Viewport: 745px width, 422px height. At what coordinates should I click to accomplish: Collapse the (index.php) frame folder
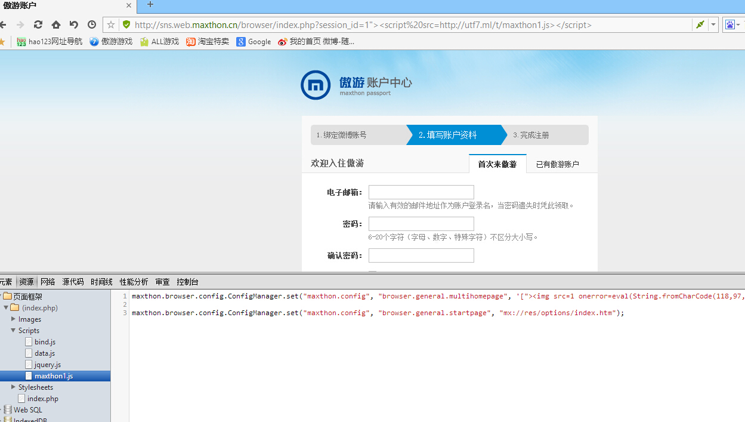point(6,307)
